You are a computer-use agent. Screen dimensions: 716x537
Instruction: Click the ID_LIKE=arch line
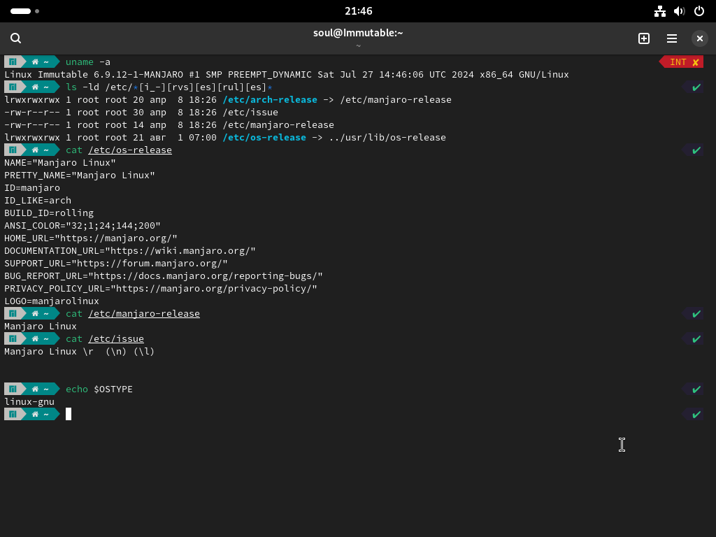click(x=38, y=200)
